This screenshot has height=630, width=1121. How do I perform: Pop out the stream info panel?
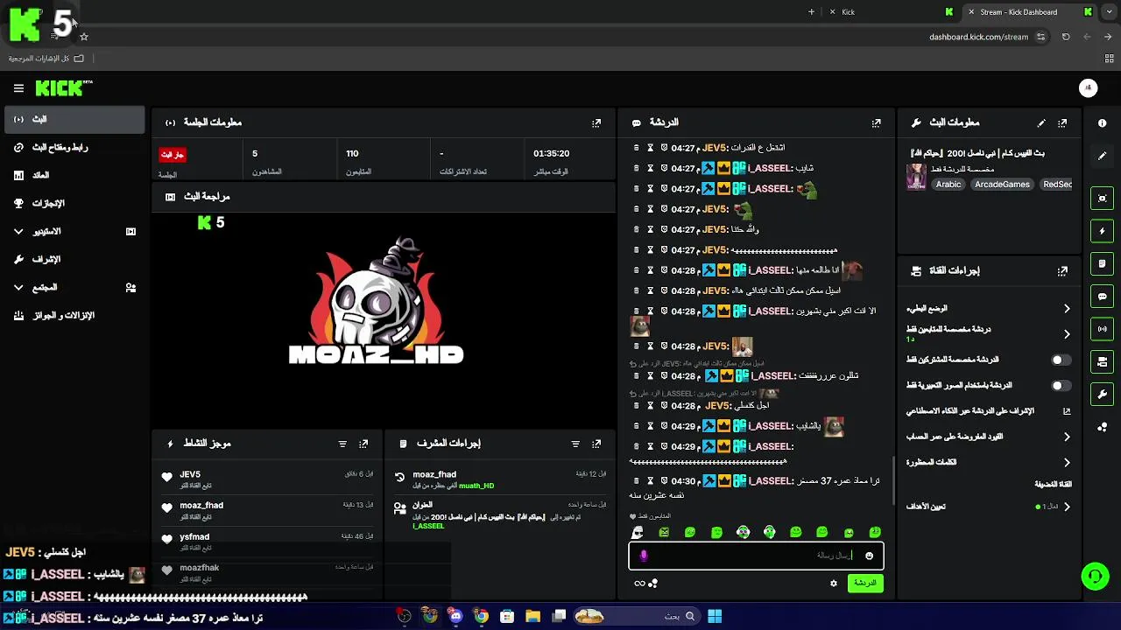pyautogui.click(x=1062, y=123)
